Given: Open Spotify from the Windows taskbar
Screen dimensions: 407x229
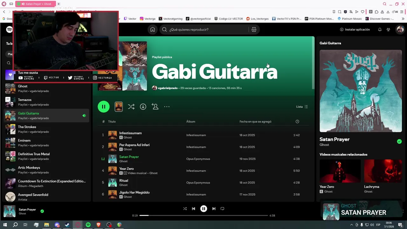Looking at the screenshot, I should [88, 225].
